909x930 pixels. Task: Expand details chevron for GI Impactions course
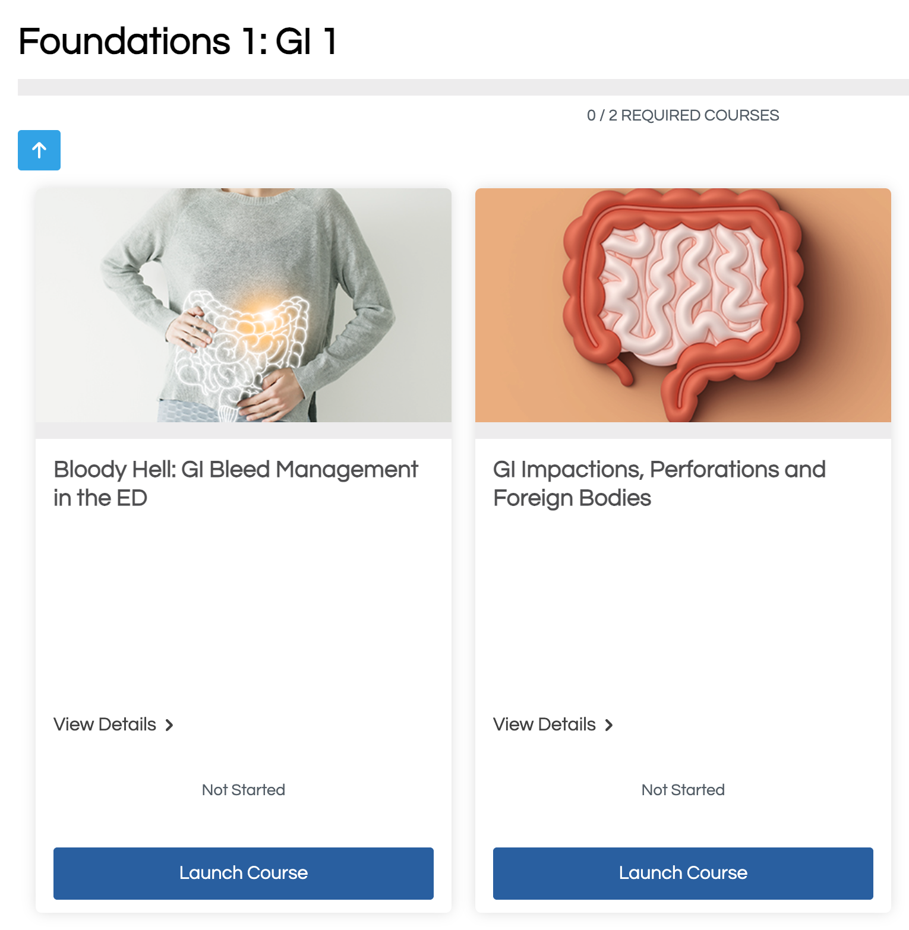(x=609, y=725)
